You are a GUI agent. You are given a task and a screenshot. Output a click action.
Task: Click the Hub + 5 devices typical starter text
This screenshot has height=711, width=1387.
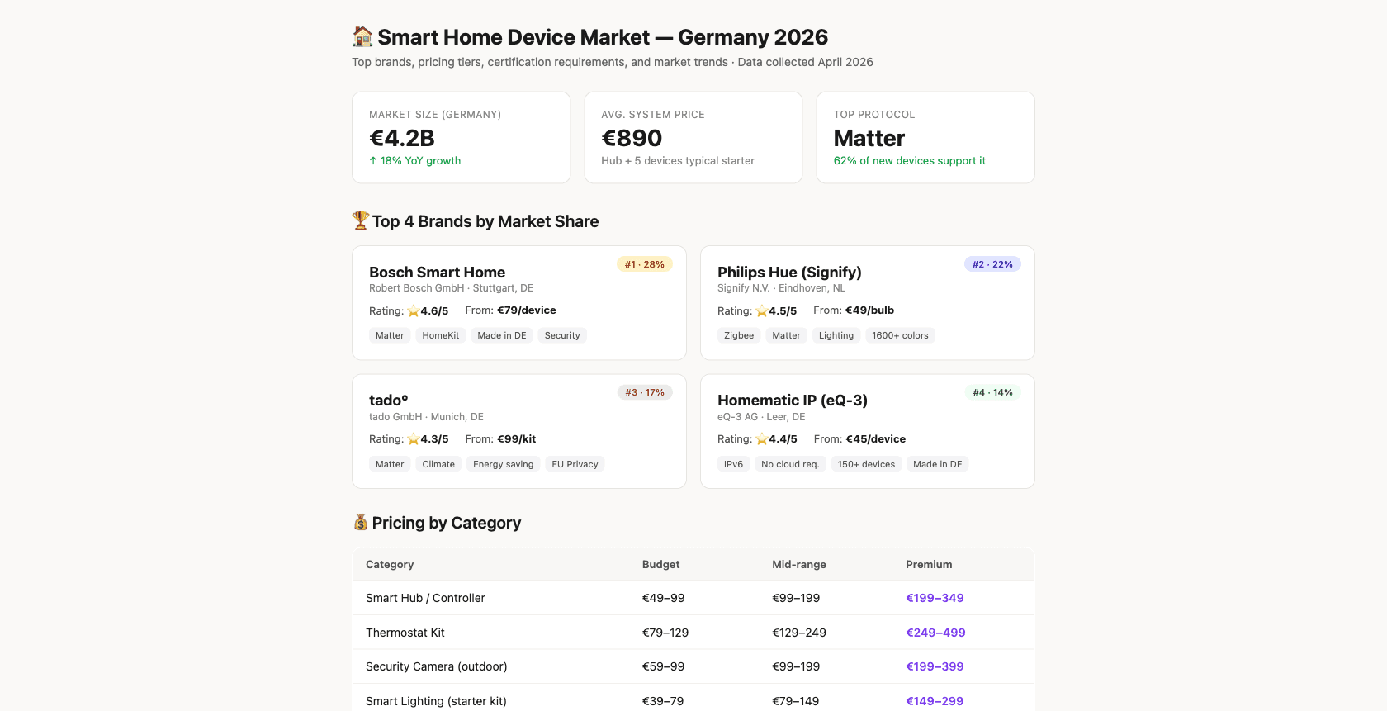click(x=678, y=161)
